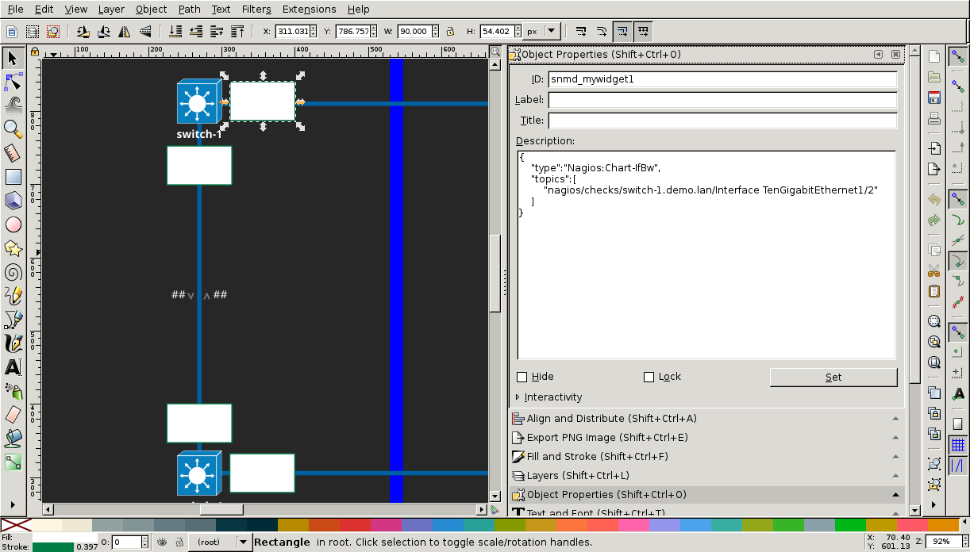Viewport: 970px width, 552px height.
Task: Open the Extensions menu
Action: (310, 9)
